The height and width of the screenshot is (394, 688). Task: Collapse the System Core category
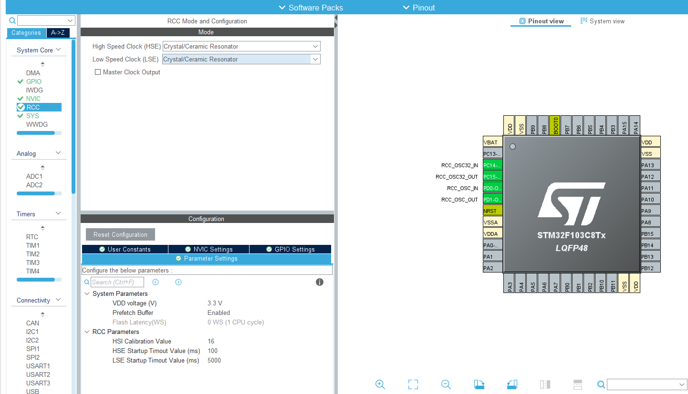[59, 50]
